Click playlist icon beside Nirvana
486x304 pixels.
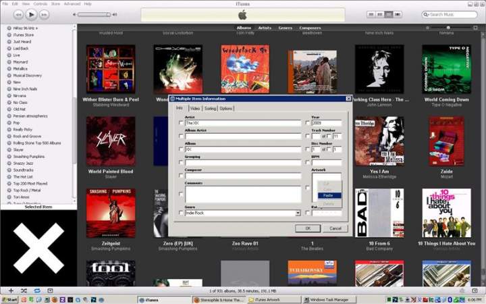[x=9, y=95]
